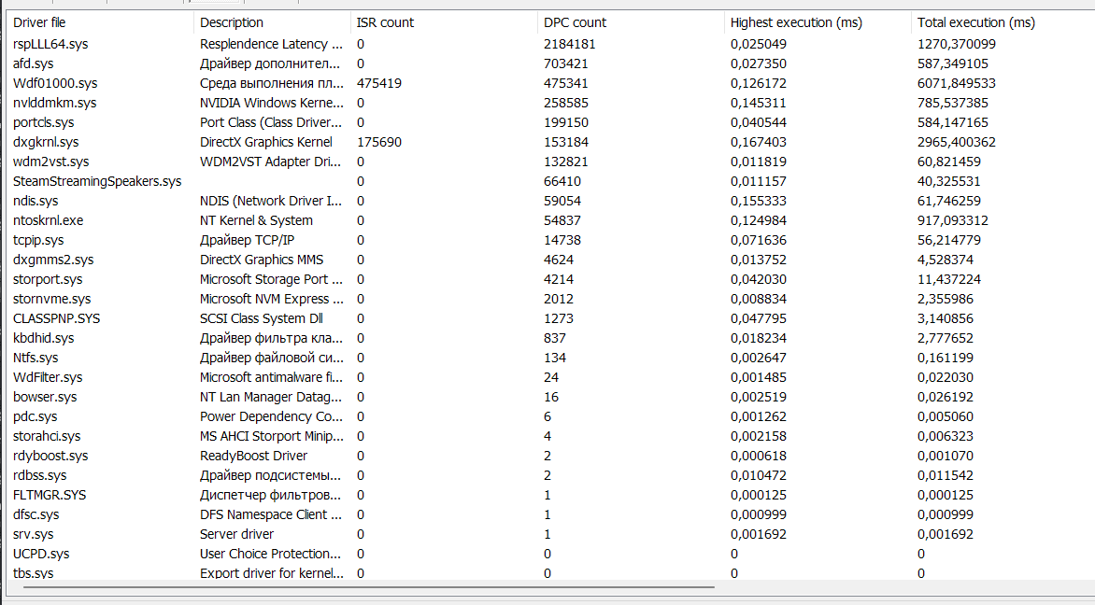Select the storahci.sys driver row
This screenshot has height=605, width=1095.
coord(551,435)
